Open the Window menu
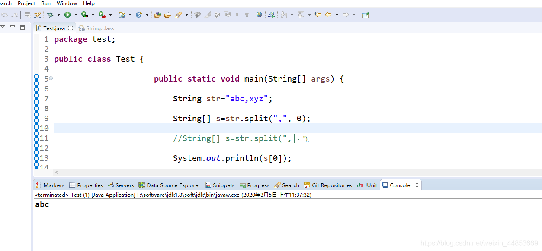 point(66,3)
